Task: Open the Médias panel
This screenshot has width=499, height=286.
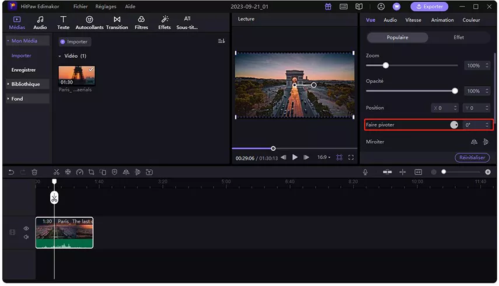Action: click(x=17, y=23)
